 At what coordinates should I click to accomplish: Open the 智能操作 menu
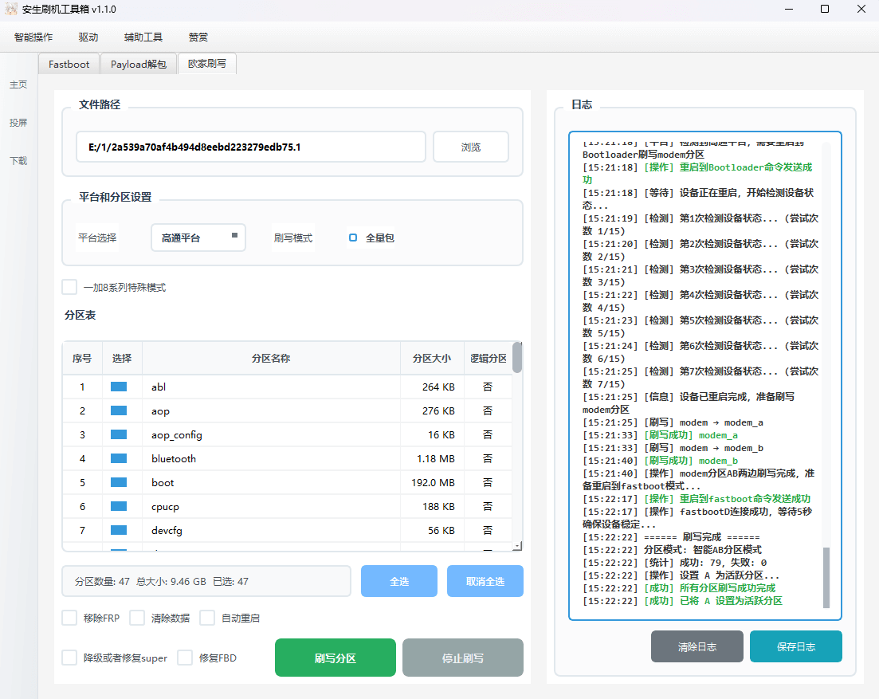[x=33, y=37]
